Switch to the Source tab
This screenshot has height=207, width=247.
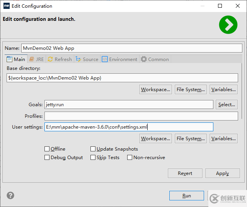click(x=87, y=59)
